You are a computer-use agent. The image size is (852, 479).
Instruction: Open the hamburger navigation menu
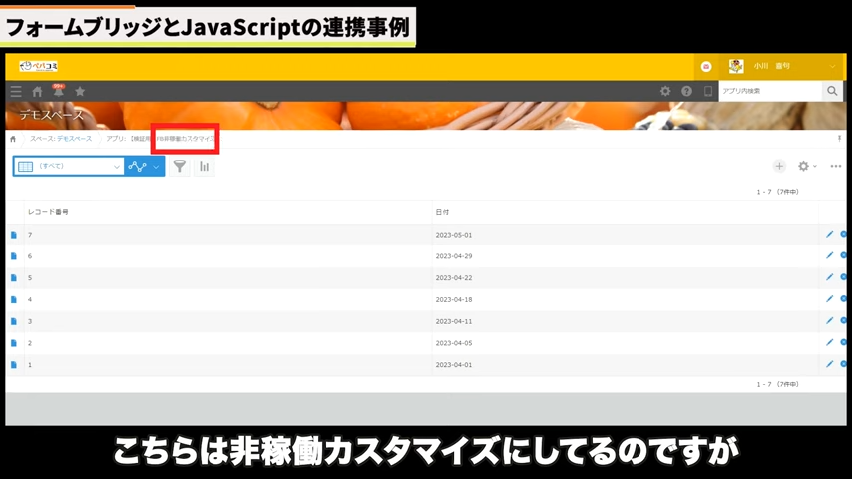pyautogui.click(x=15, y=91)
